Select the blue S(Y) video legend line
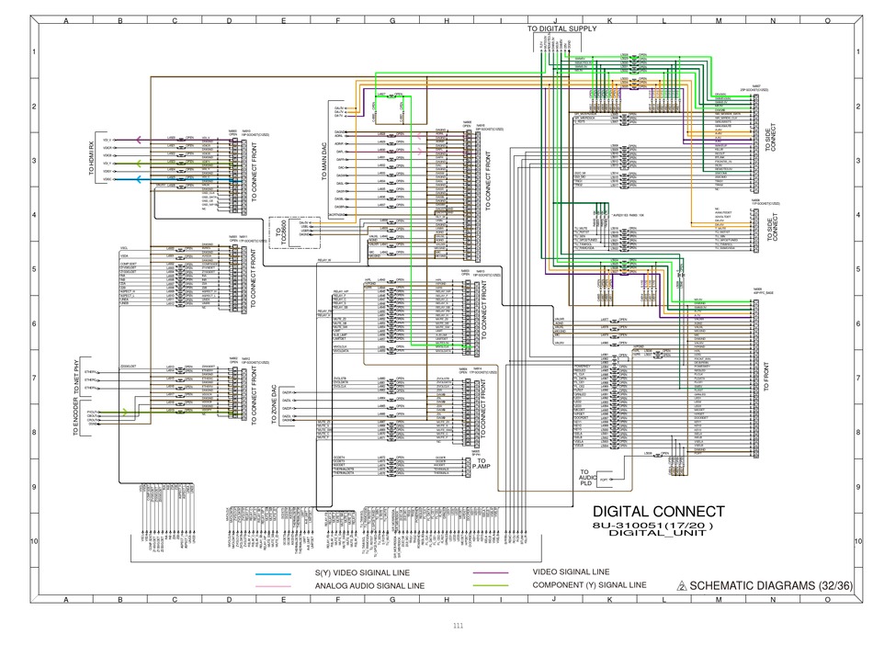Screen dimensions: 873x645 pos(273,573)
